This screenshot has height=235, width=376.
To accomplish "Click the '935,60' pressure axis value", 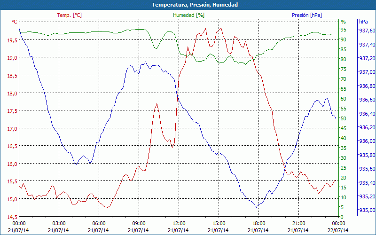I will (367, 169).
